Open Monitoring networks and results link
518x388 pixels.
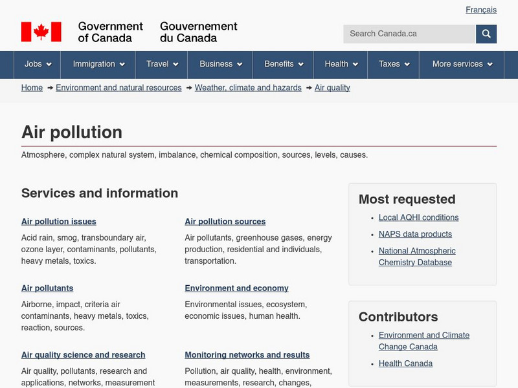[247, 355]
